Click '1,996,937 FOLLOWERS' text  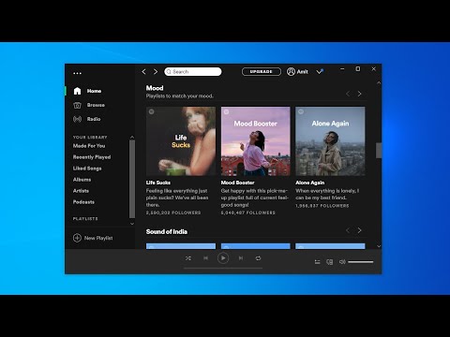coord(322,206)
